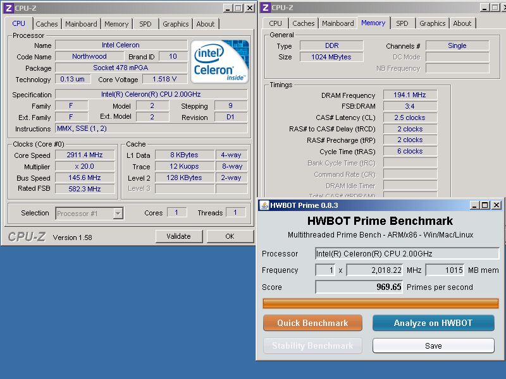Click the 1015 MB mem field
Image resolution: width=506 pixels, height=379 pixels.
coord(445,270)
